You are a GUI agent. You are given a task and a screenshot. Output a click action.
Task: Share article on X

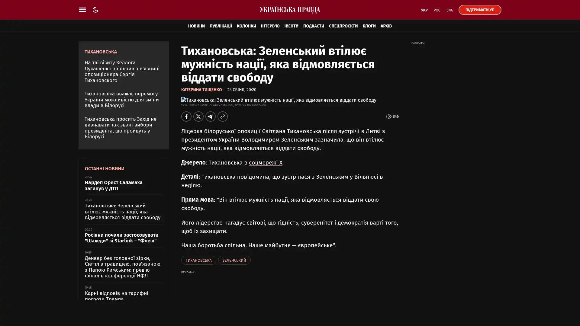[198, 117]
